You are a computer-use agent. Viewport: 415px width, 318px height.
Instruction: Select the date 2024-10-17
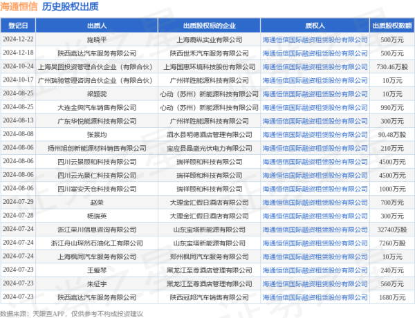pyautogui.click(x=18, y=79)
